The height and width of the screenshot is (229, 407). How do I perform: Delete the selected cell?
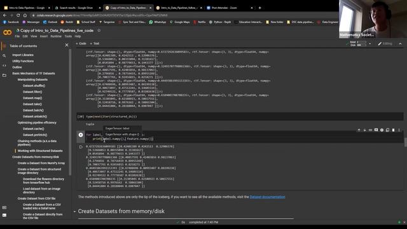point(393,130)
